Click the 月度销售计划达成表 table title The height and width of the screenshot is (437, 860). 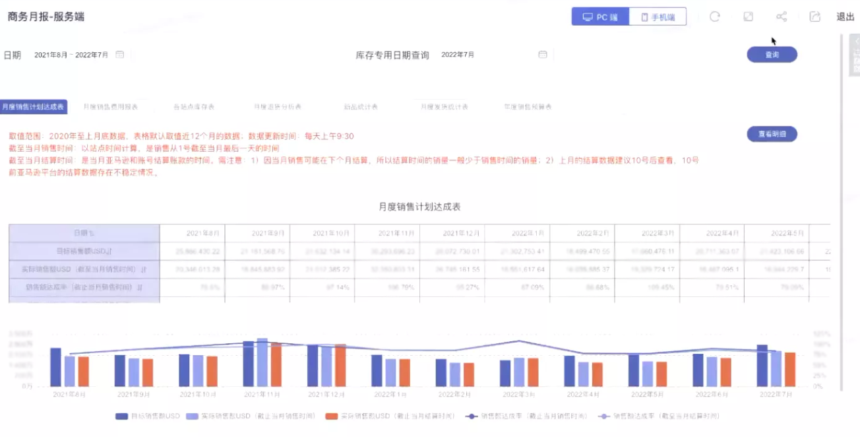point(419,207)
